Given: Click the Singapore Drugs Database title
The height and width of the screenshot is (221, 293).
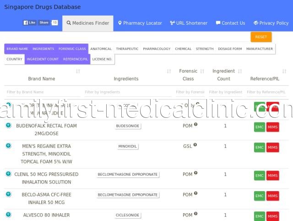Looking at the screenshot, I should (x=43, y=7).
